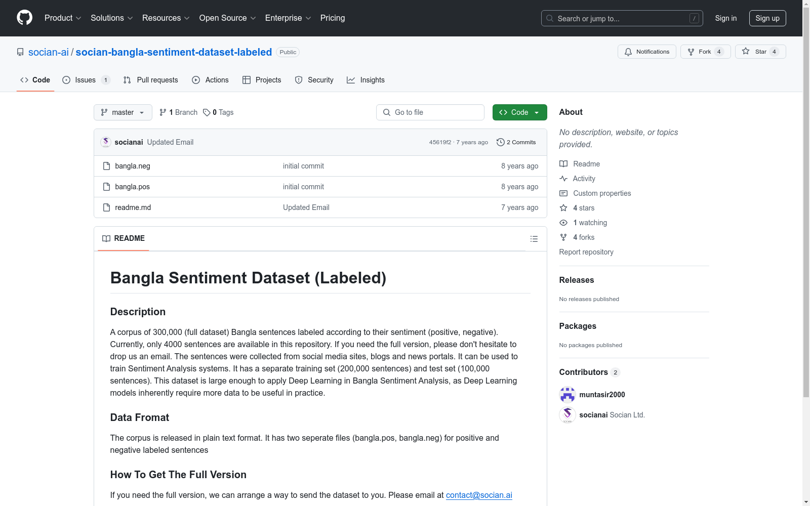Click the socianai avatar in commit row
The height and width of the screenshot is (506, 810).
tap(106, 142)
